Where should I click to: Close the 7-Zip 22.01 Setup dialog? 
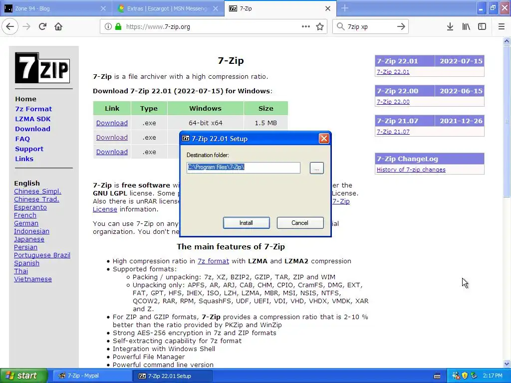point(324,139)
